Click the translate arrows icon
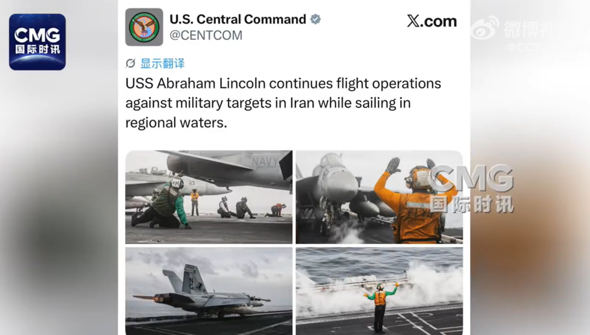The image size is (590, 335). tap(131, 63)
